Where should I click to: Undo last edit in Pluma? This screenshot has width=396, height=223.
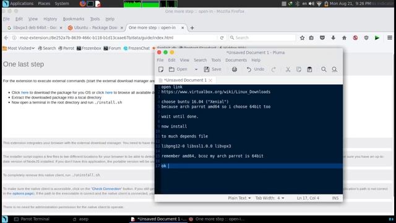256,69
